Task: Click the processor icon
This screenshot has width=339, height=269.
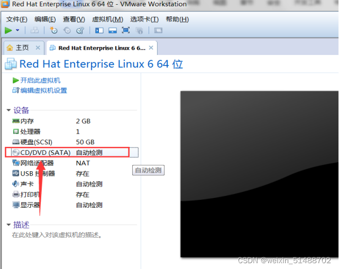Action: coord(16,132)
